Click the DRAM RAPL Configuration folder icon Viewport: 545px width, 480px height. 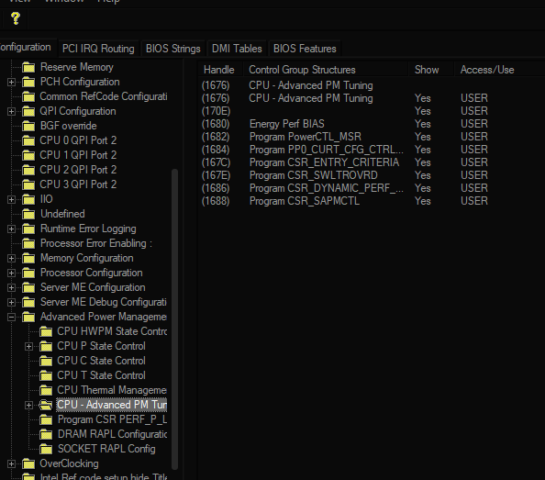pos(46,434)
